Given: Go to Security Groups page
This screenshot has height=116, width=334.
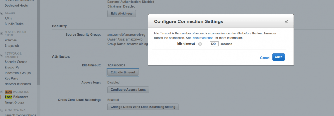Looking at the screenshot, I should [x=16, y=62].
